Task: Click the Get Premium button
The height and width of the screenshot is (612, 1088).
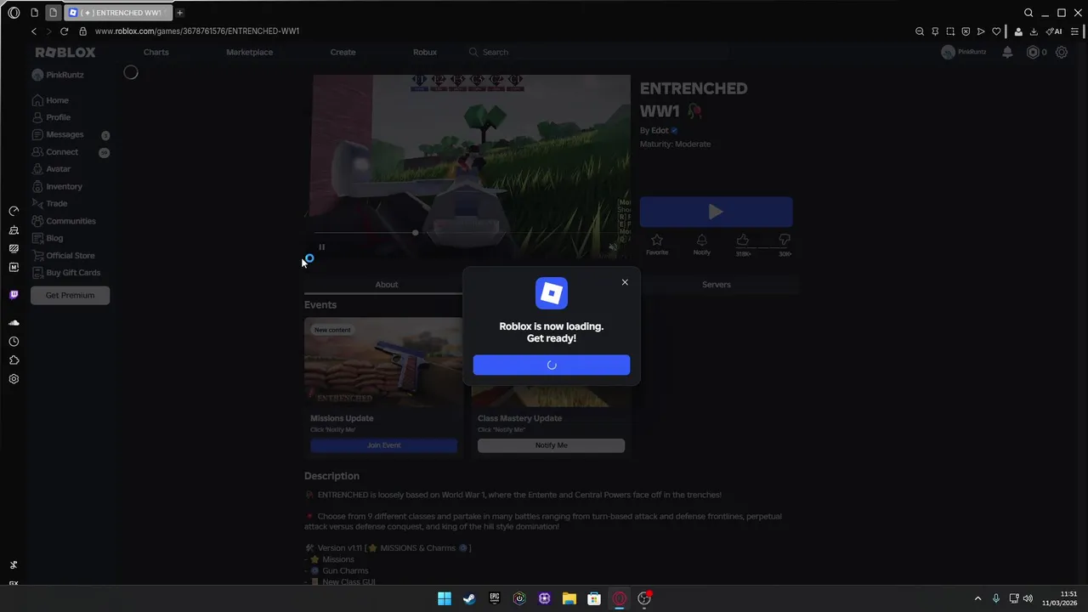Action: click(x=70, y=295)
